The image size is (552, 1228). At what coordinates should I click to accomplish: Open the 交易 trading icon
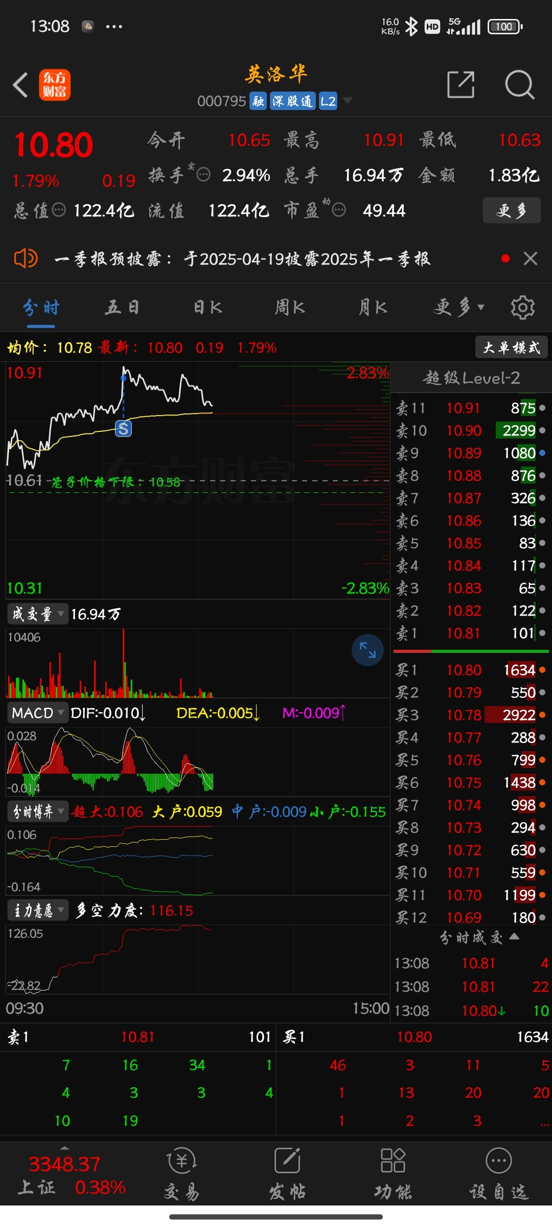[x=181, y=1174]
